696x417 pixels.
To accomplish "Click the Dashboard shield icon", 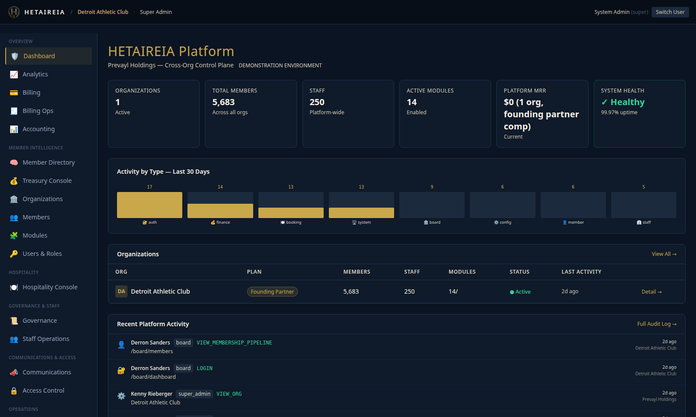I will point(15,56).
